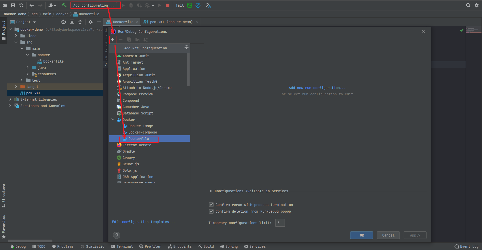Click the Build project hammer icon
This screenshot has height=250, width=482.
click(x=64, y=5)
